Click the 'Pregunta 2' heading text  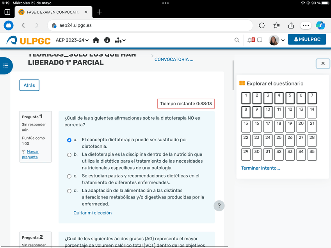click(x=32, y=237)
